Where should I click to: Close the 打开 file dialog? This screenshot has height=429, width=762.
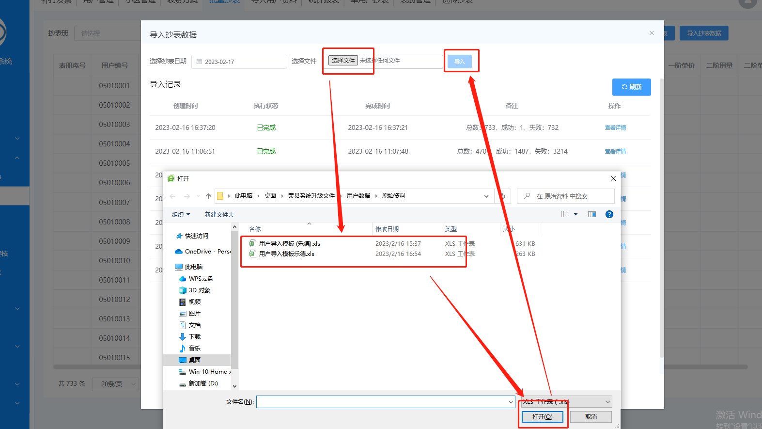tap(613, 178)
